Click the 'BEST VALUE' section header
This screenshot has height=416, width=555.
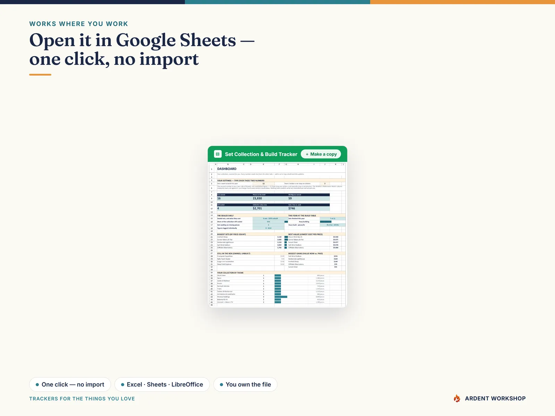tap(305, 234)
